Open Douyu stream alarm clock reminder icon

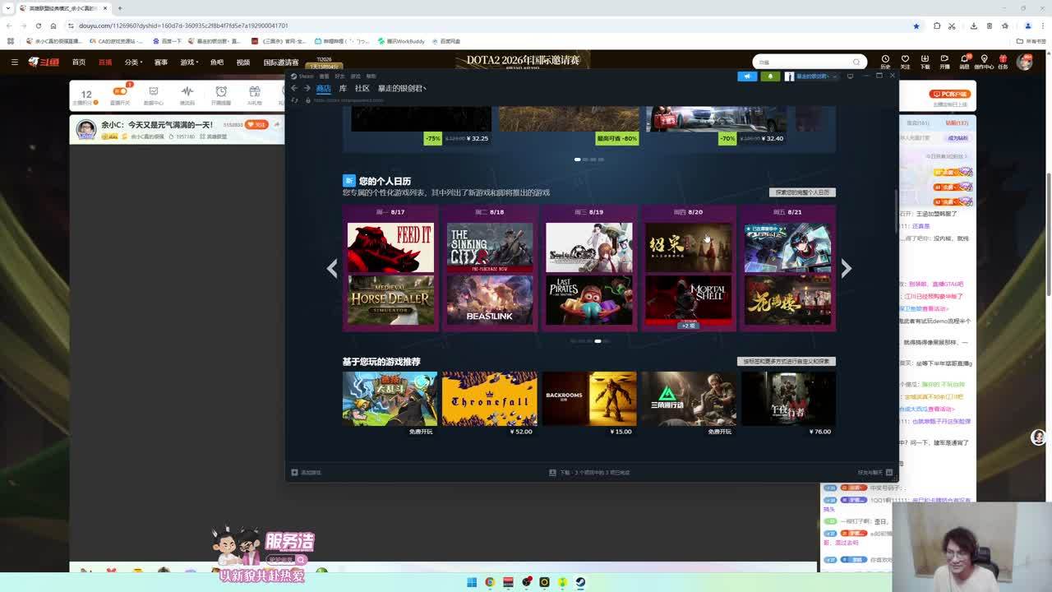pos(221,95)
